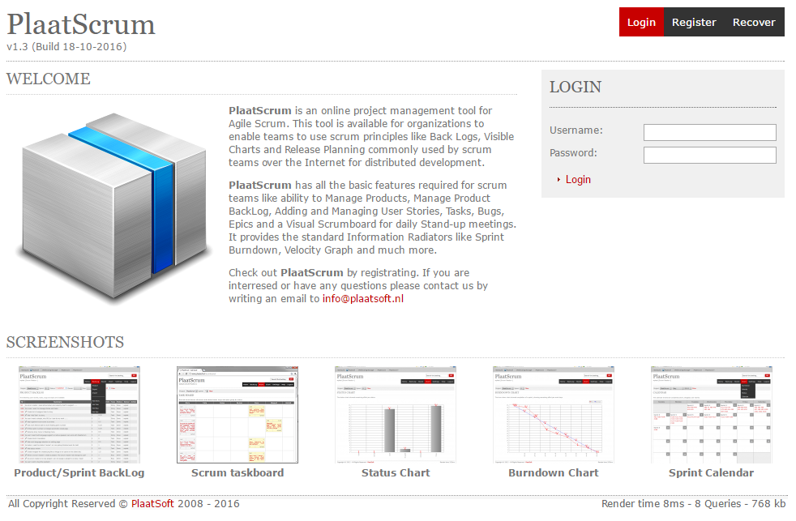Click the Status Chart caption
Screen dimensions: 796x521
[396, 473]
